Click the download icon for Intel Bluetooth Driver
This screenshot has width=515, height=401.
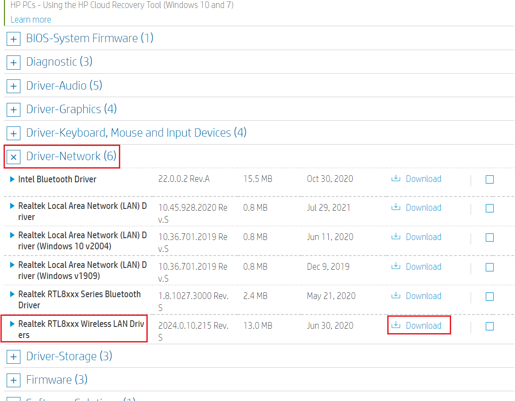(395, 178)
